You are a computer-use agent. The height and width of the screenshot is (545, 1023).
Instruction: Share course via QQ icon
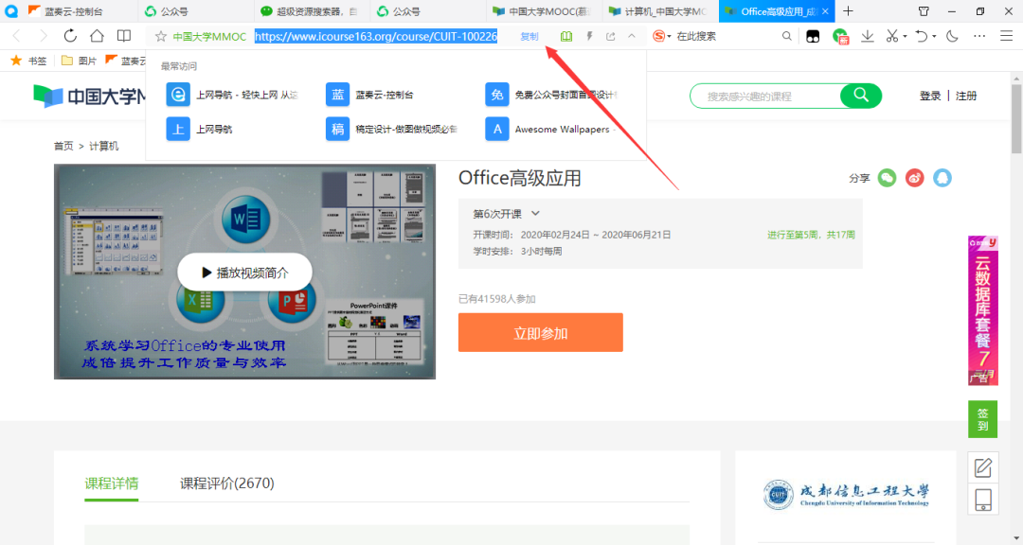click(942, 177)
